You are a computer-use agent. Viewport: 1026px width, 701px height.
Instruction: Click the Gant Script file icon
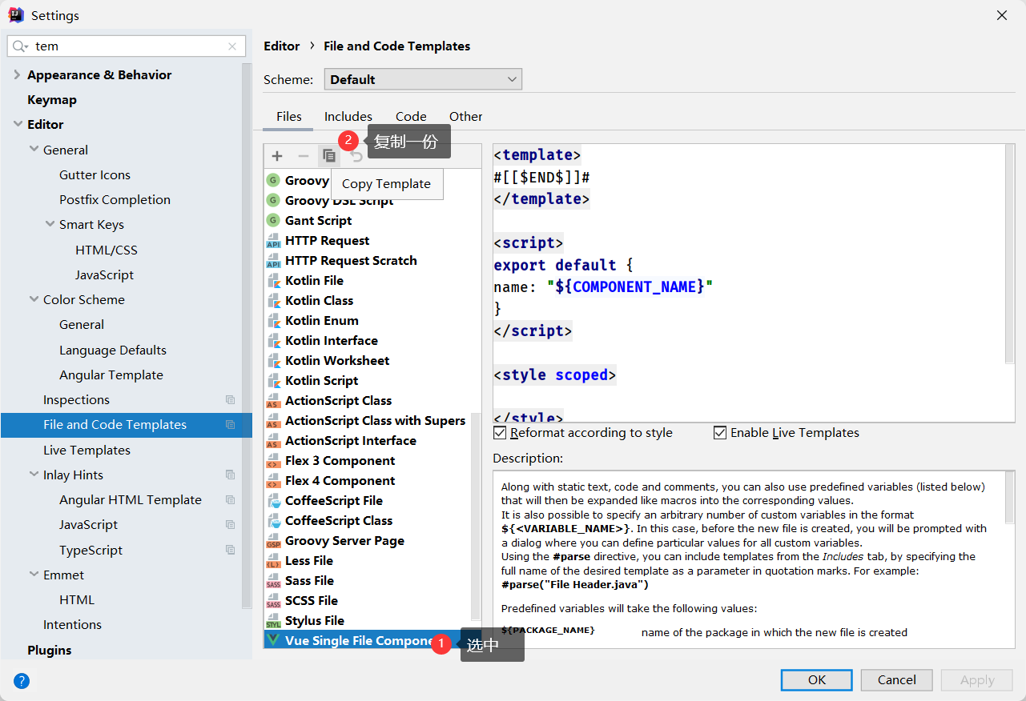tap(273, 220)
